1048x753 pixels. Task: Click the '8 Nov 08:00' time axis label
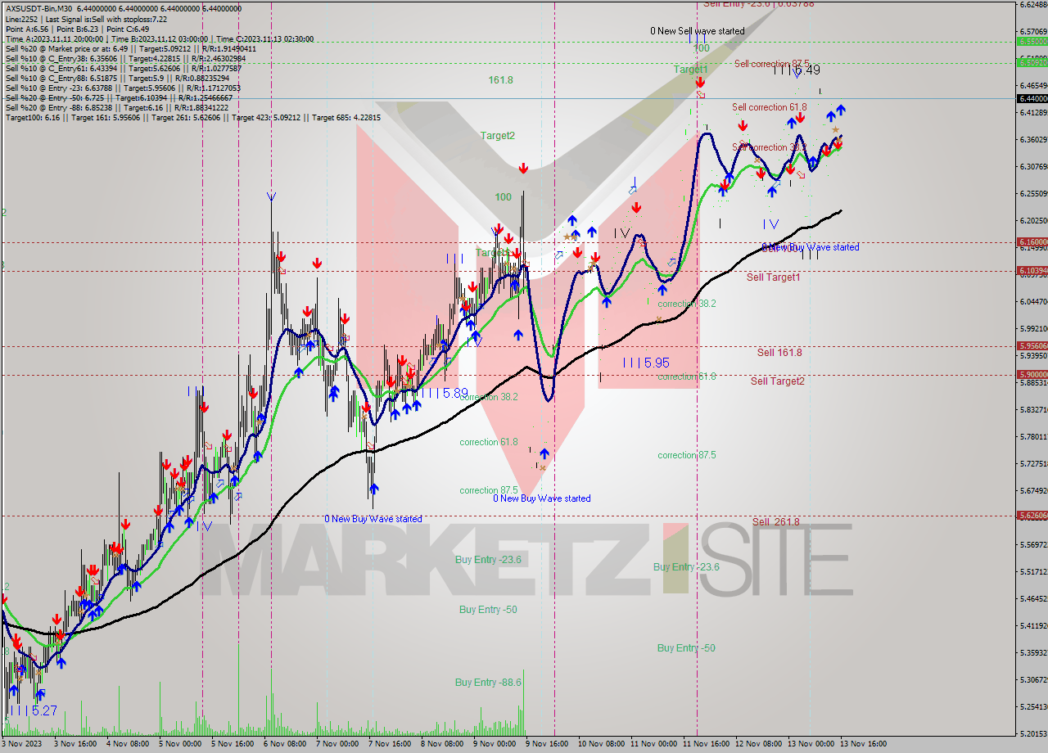(x=442, y=744)
